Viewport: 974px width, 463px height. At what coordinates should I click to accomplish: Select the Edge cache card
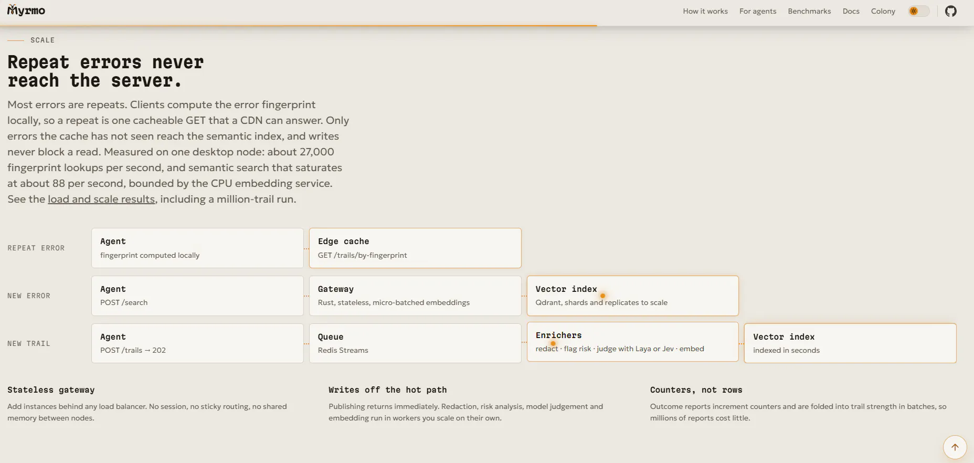[415, 248]
